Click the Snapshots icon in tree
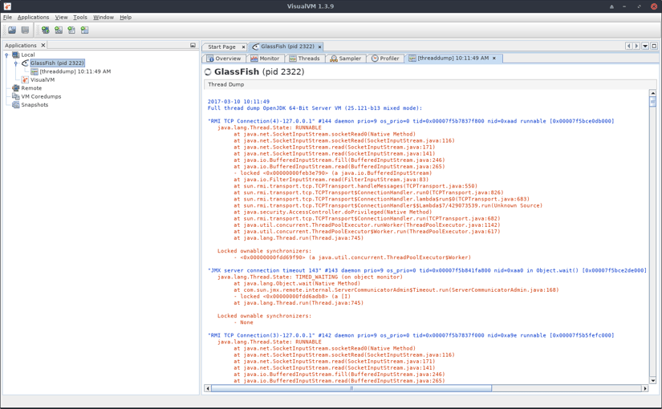 point(16,105)
